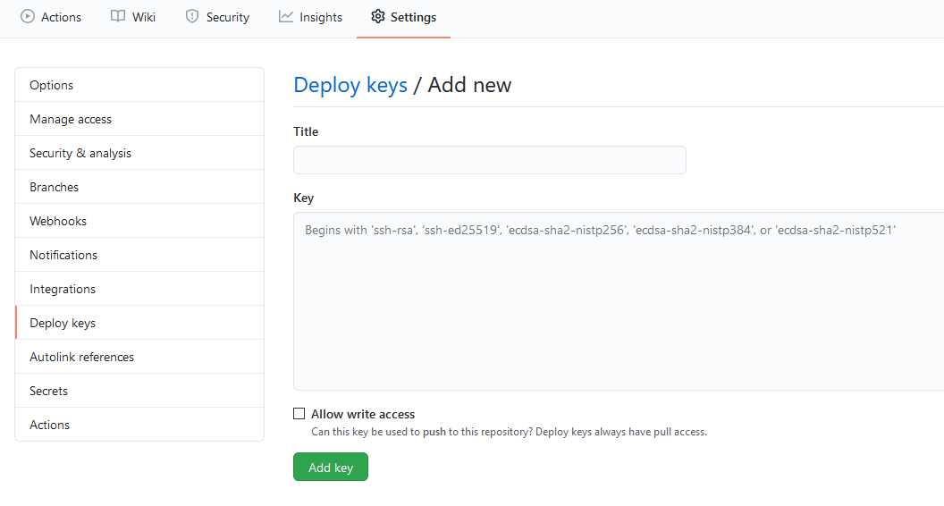Click into the Key text area

619,301
